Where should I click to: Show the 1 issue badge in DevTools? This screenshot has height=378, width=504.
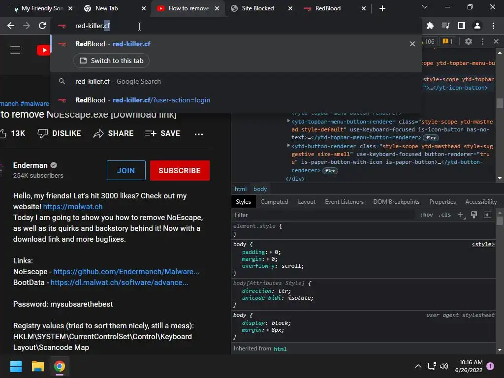(447, 41)
